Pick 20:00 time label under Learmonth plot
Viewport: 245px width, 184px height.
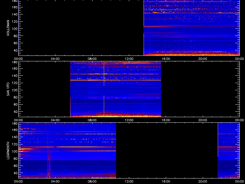coord(203,182)
